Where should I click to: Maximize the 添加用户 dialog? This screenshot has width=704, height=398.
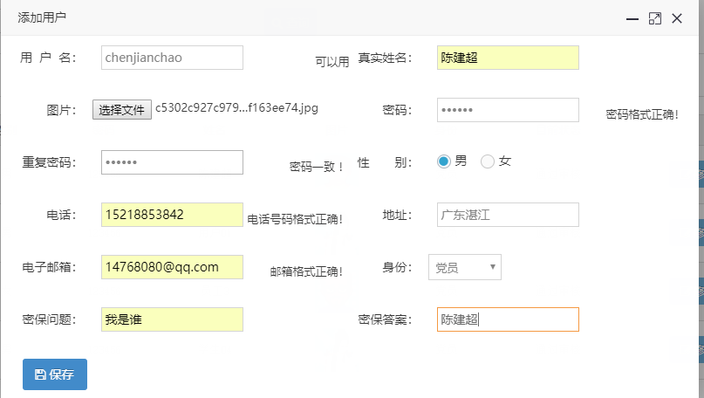(654, 18)
